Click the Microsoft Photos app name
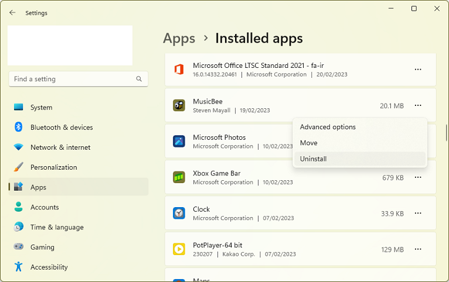This screenshot has height=282, width=449. click(x=219, y=137)
